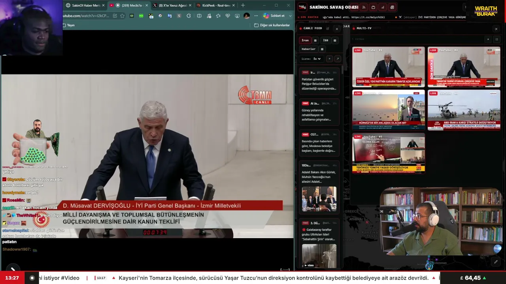Select the İran feed tab
The image size is (506, 284).
tap(305, 40)
